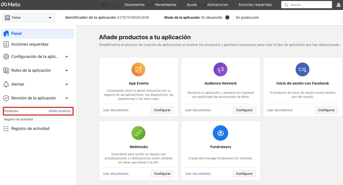The height and width of the screenshot is (185, 343).
Task: Open the Ayuda menu
Action: 192,5
